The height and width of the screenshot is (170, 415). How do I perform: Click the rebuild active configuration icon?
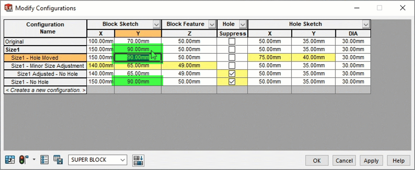pos(10,160)
